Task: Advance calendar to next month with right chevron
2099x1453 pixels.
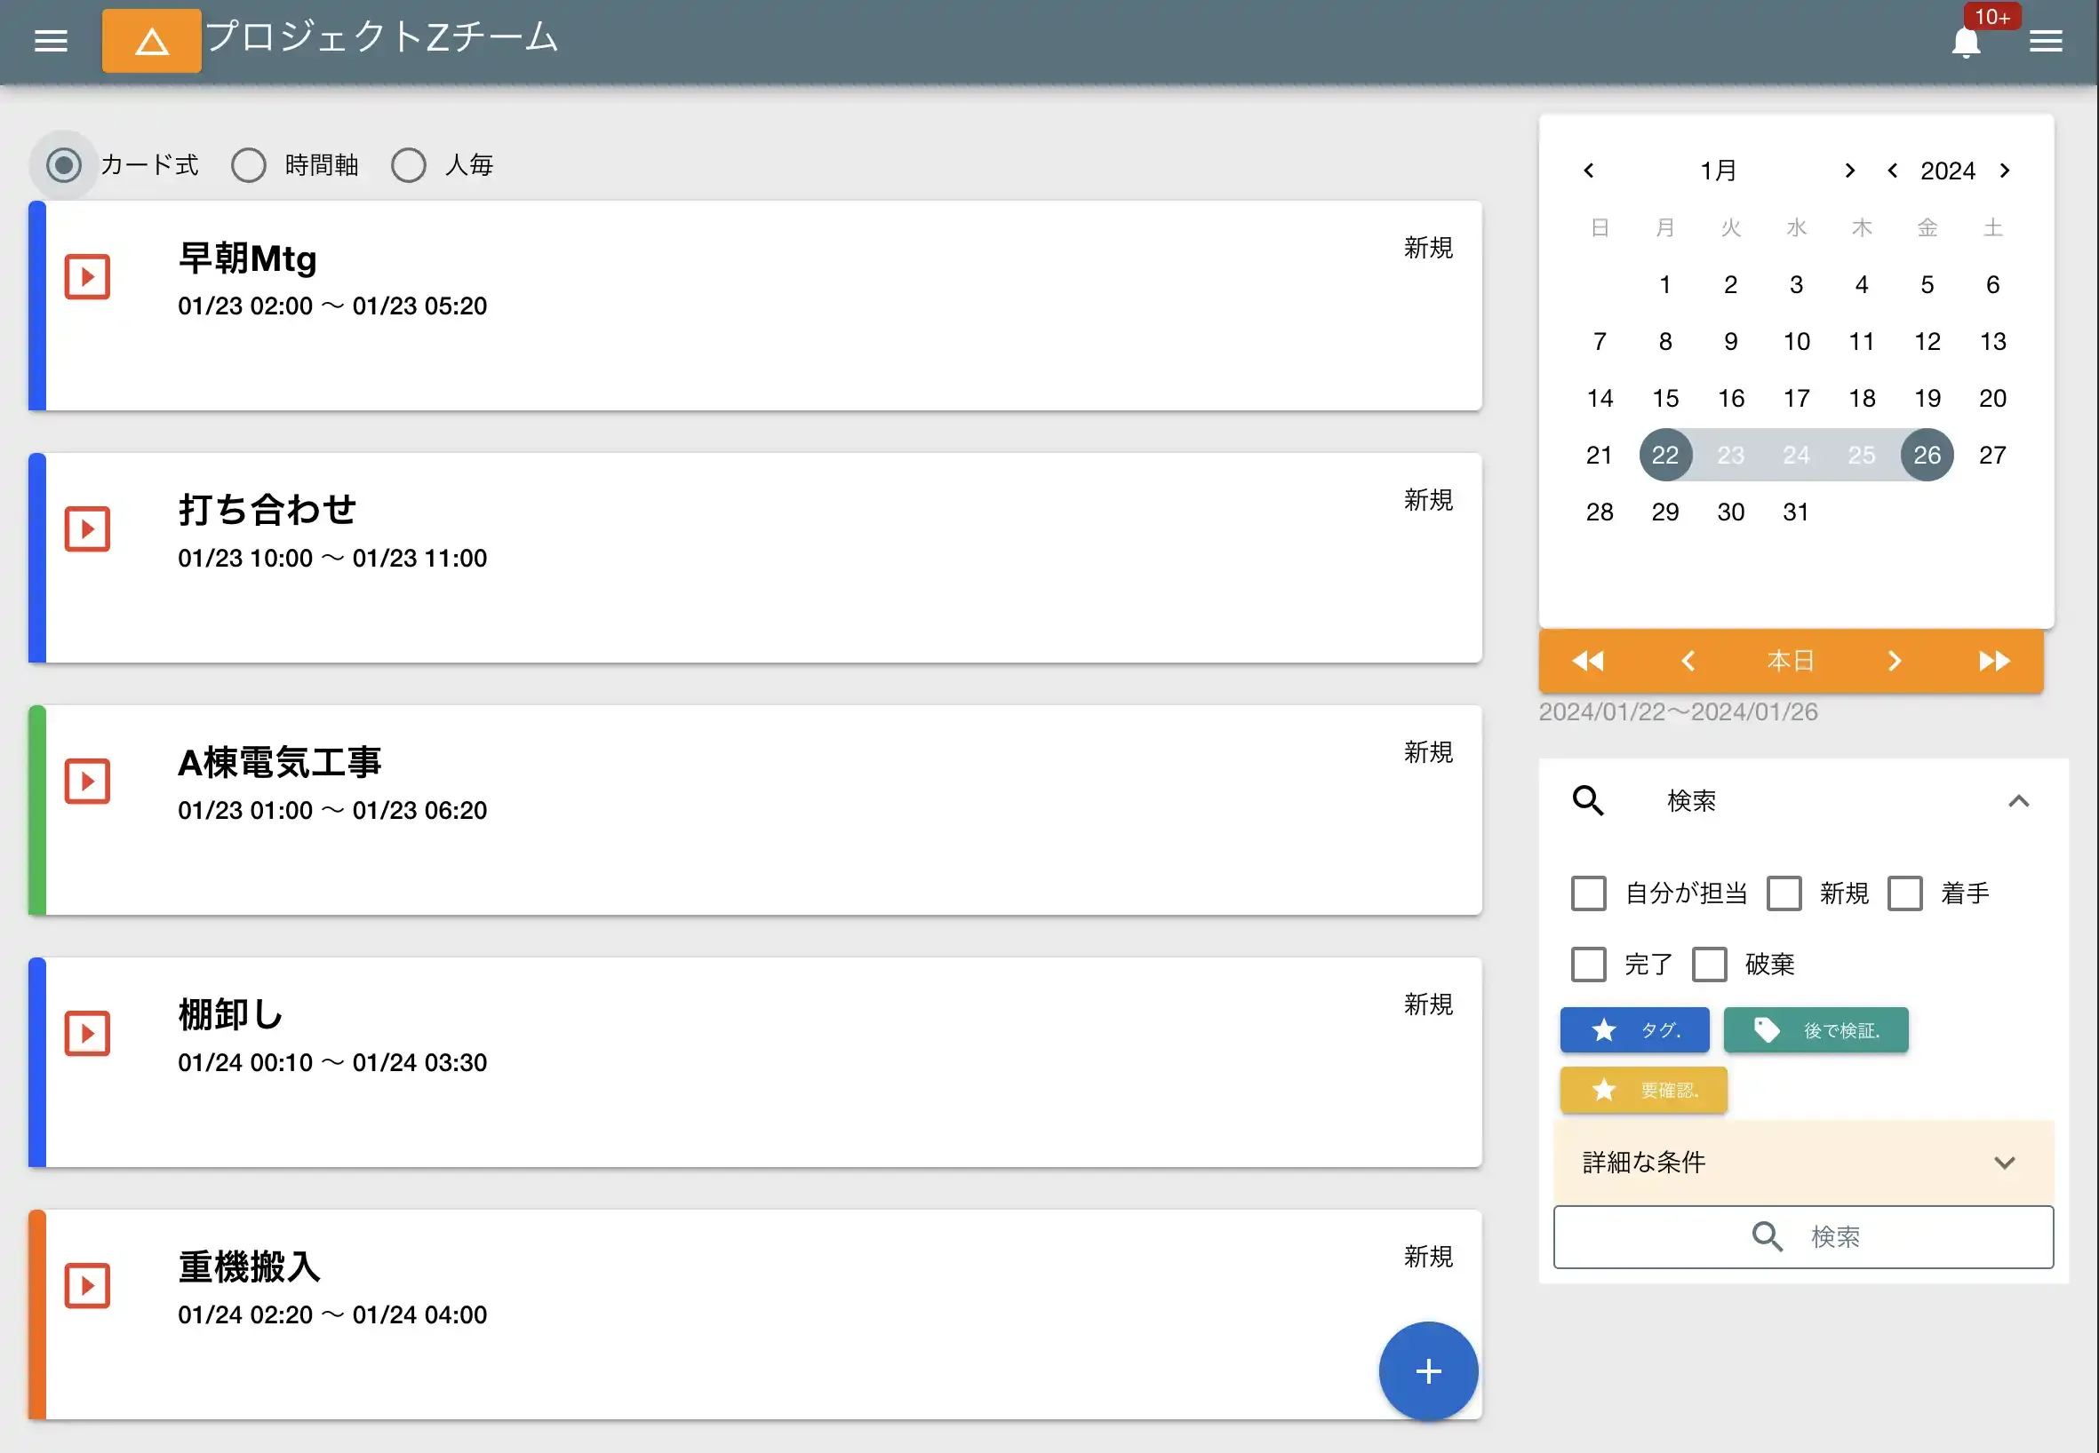Action: point(1849,171)
